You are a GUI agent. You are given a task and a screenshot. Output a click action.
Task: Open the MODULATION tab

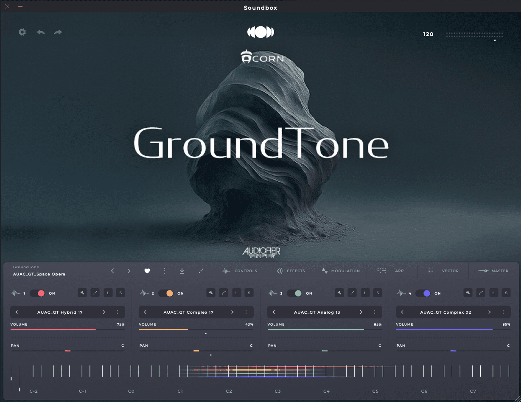coord(341,271)
